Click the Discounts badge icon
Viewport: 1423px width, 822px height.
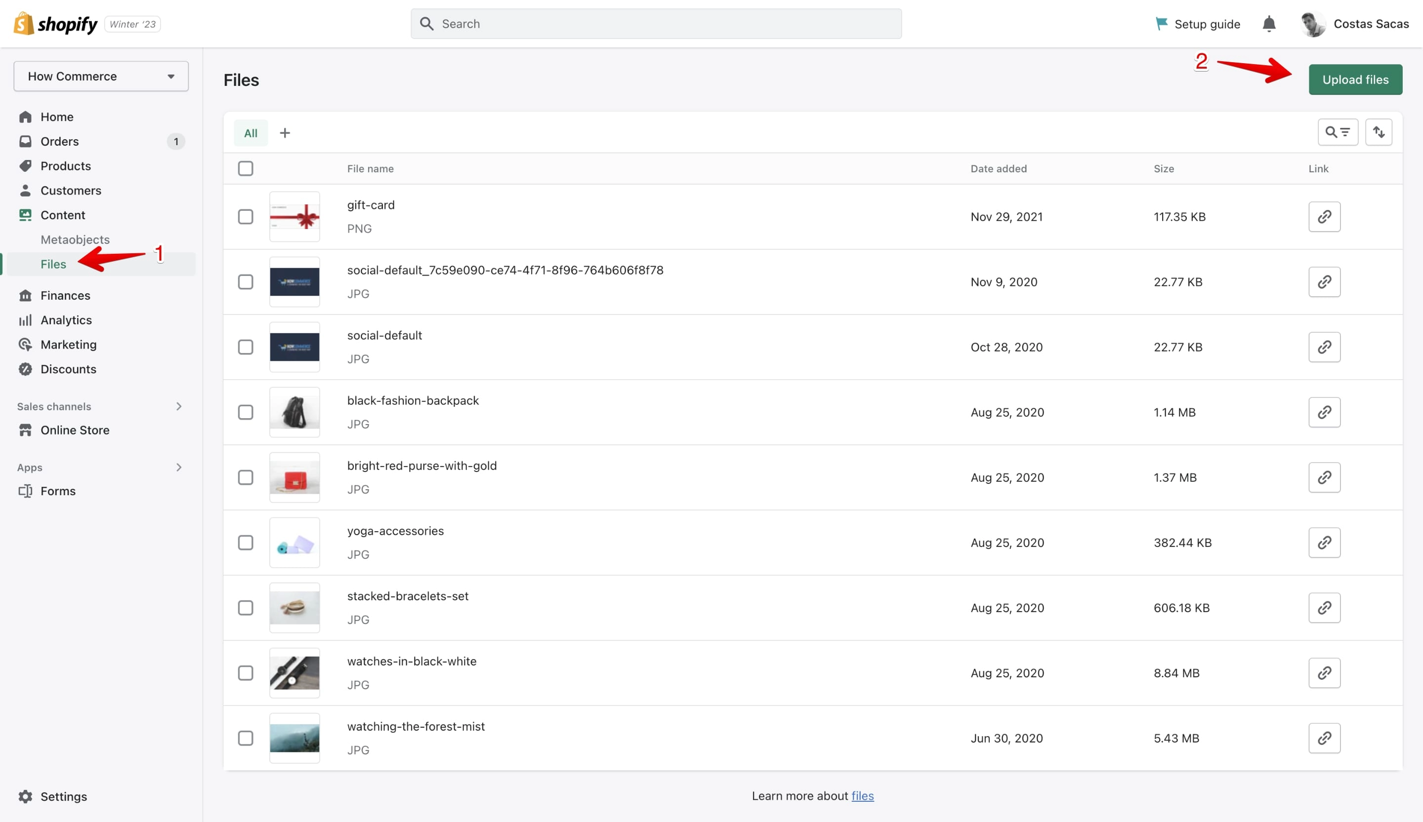coord(25,369)
